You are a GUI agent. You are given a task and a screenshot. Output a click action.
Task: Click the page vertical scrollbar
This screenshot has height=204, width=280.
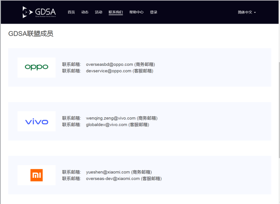[279, 110]
